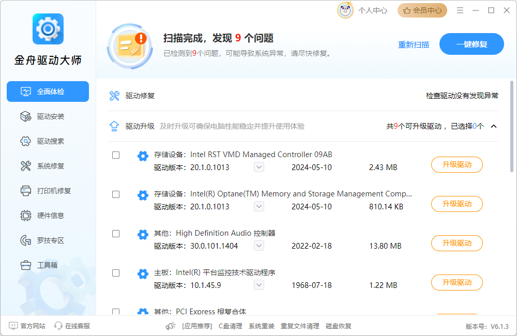Click the 驱动修复 wrench icon
This screenshot has height=336, width=517.
tap(114, 96)
